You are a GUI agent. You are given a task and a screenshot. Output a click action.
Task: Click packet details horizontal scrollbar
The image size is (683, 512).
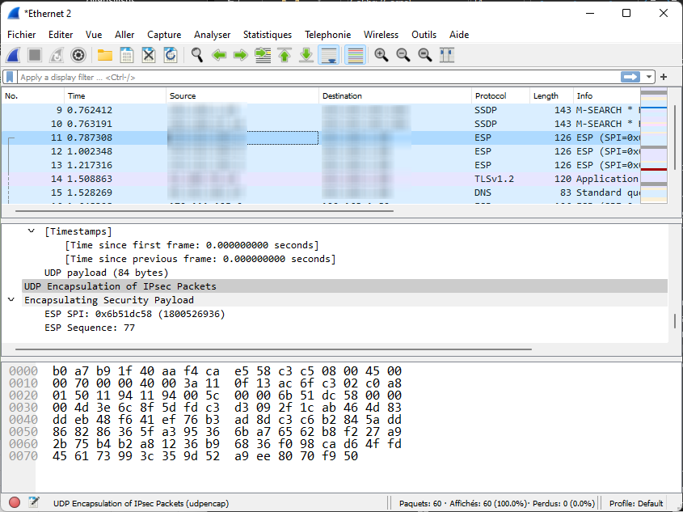pyautogui.click(x=273, y=349)
